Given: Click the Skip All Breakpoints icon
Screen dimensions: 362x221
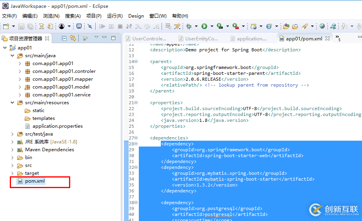Looking at the screenshot, I should coord(90,26).
